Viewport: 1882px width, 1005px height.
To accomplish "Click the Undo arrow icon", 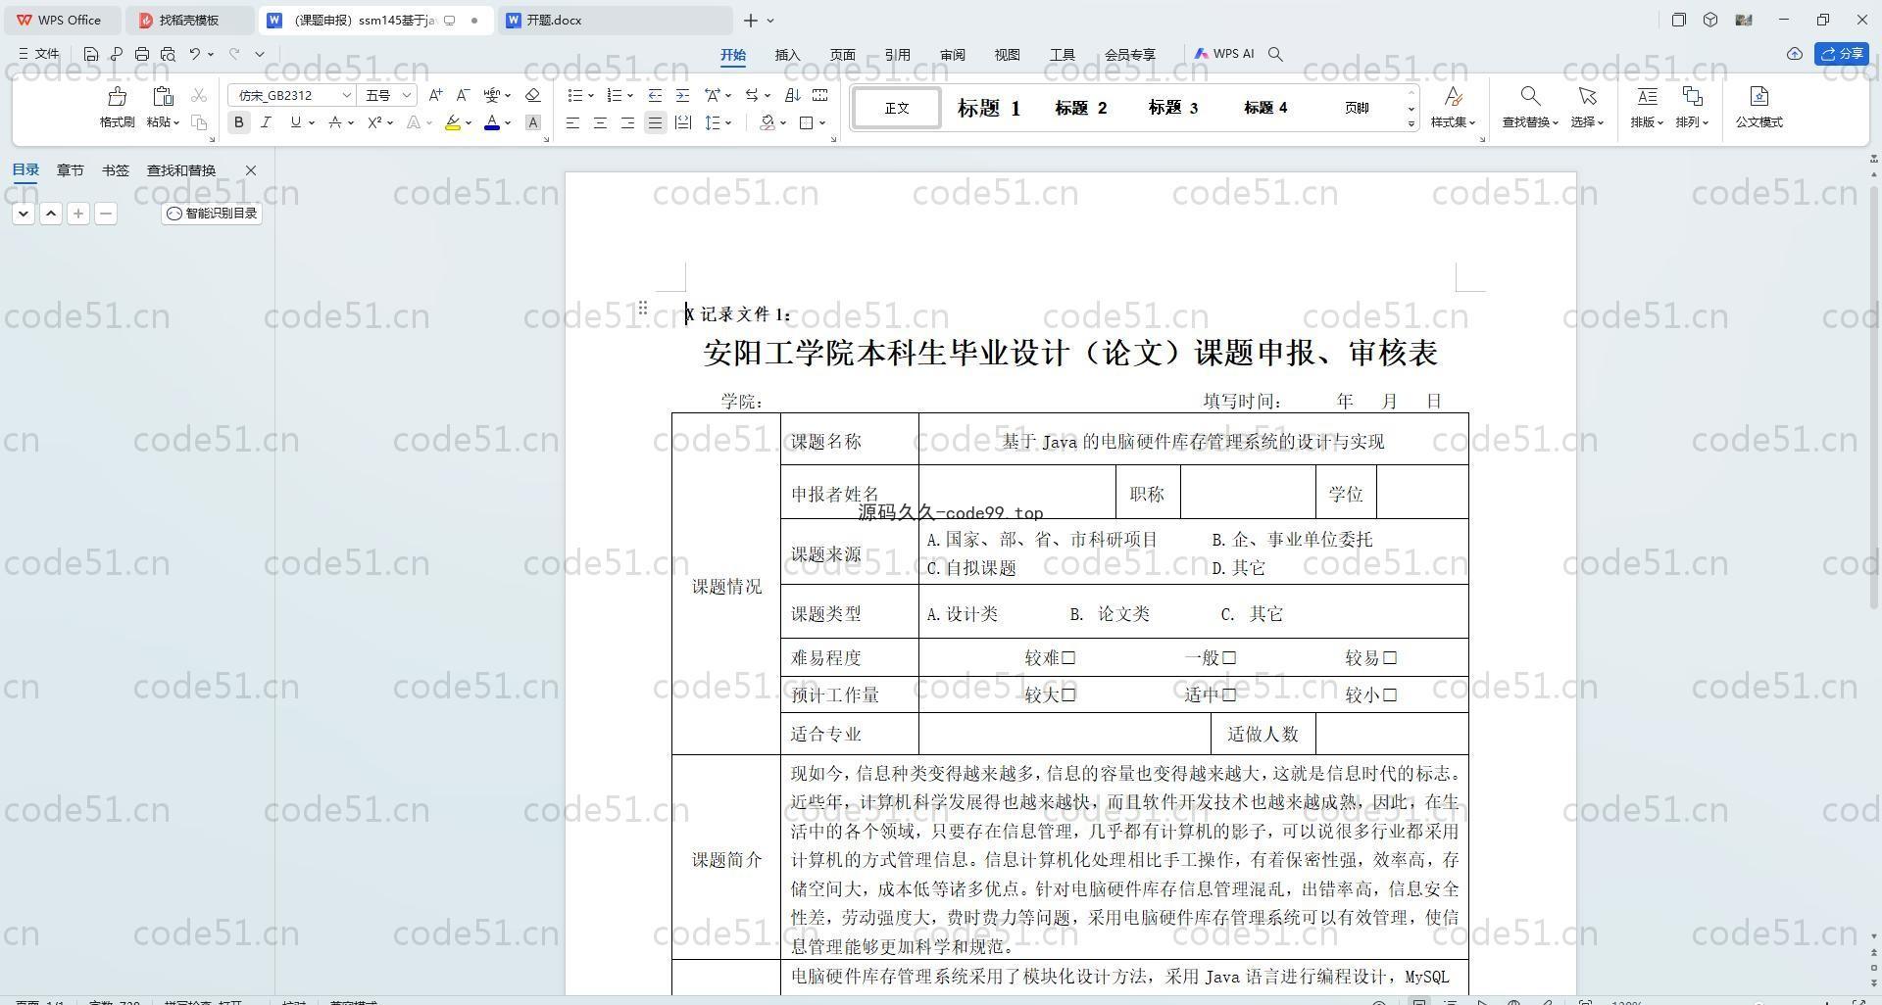I will pyautogui.click(x=195, y=54).
